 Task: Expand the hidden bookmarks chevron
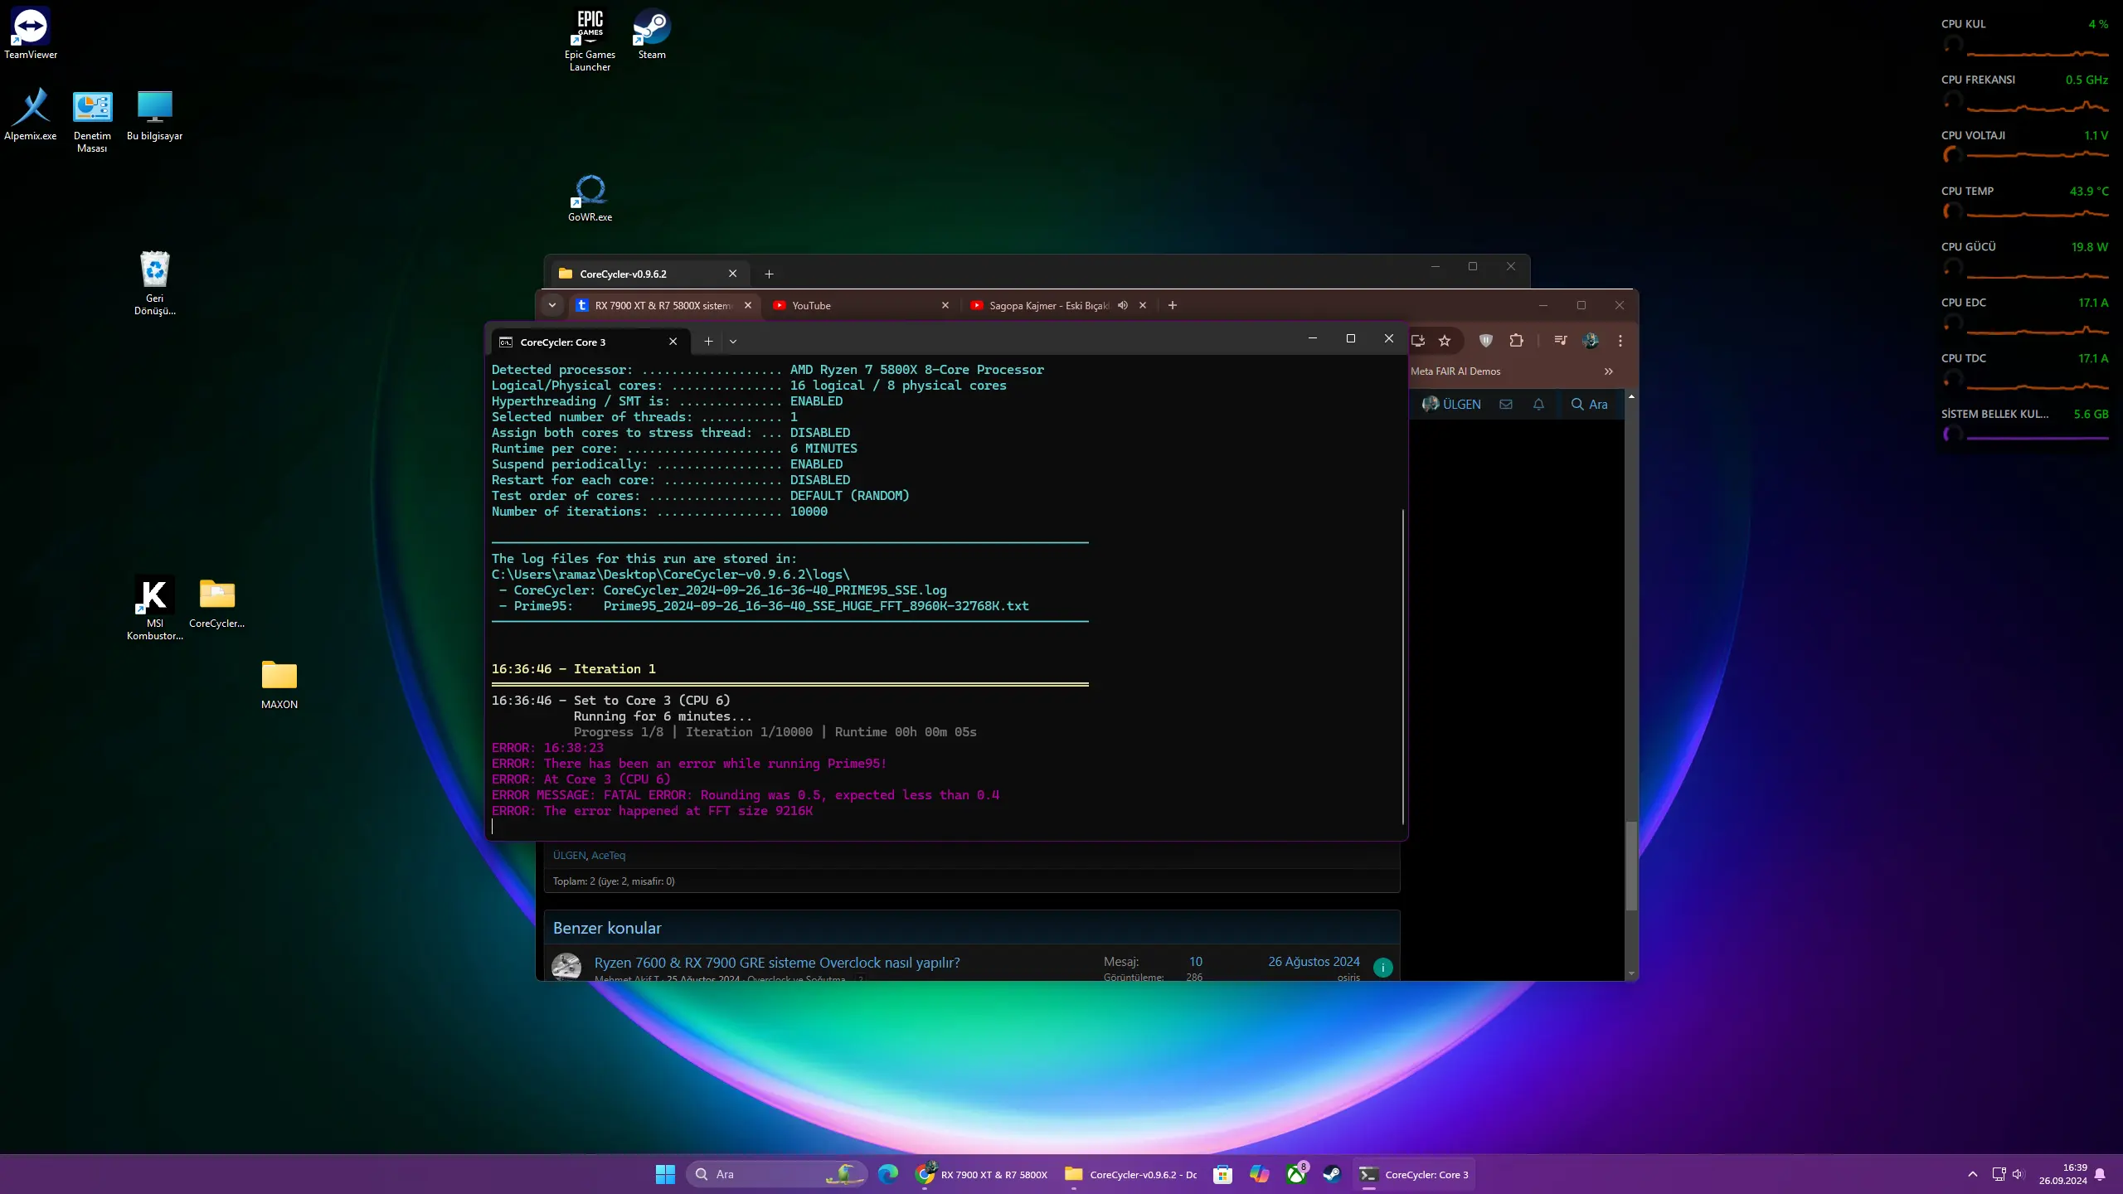coord(1608,371)
